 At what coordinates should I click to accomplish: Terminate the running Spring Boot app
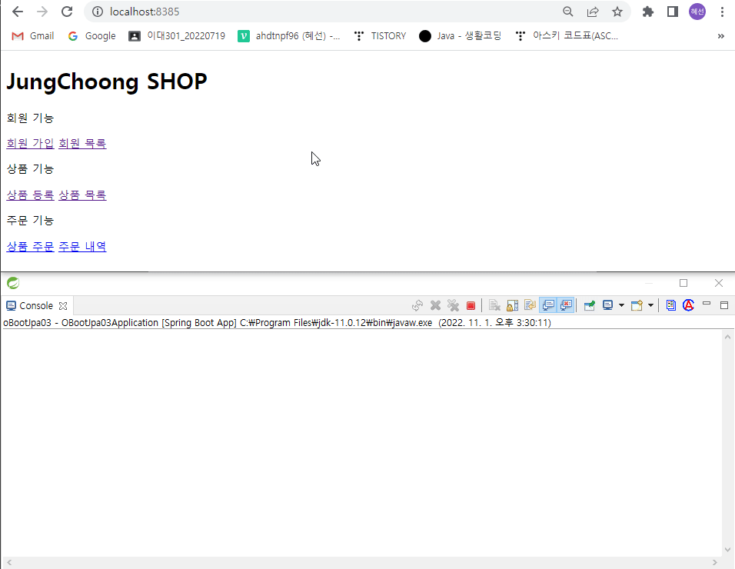[x=471, y=306]
